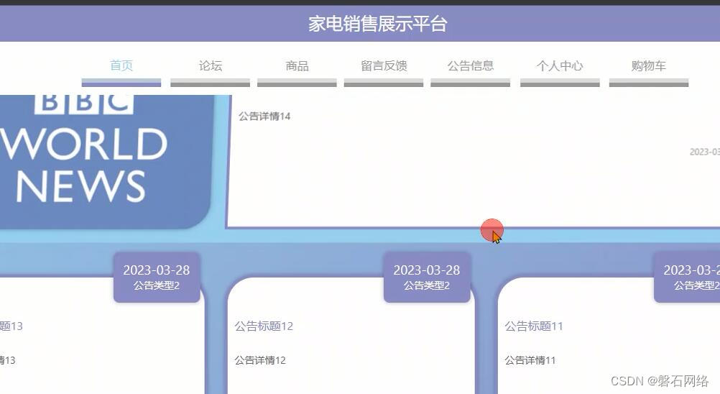The image size is (720, 394).
Task: Open 个人中心 in the navigation bar
Action: [560, 65]
